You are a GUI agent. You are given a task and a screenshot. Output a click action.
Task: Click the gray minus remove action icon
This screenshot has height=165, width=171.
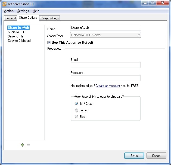pyautogui.click(x=29, y=145)
